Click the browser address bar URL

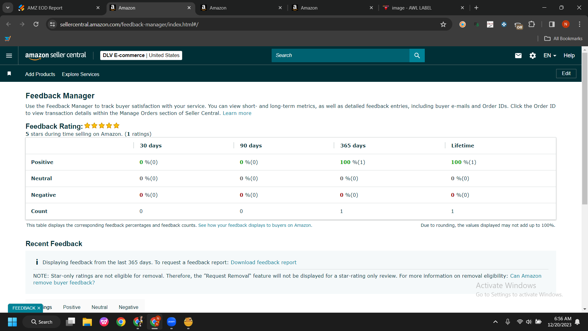tap(129, 24)
